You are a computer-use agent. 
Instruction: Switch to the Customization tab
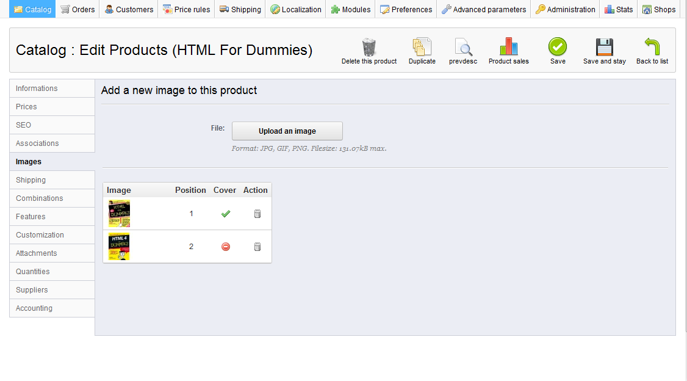pos(52,235)
